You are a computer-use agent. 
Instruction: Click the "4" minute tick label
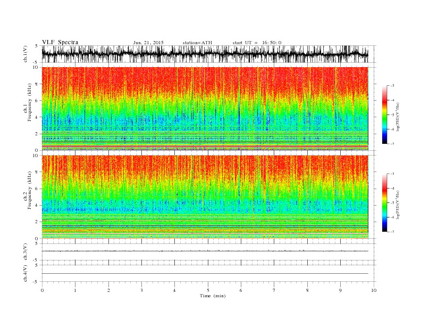[174, 290]
